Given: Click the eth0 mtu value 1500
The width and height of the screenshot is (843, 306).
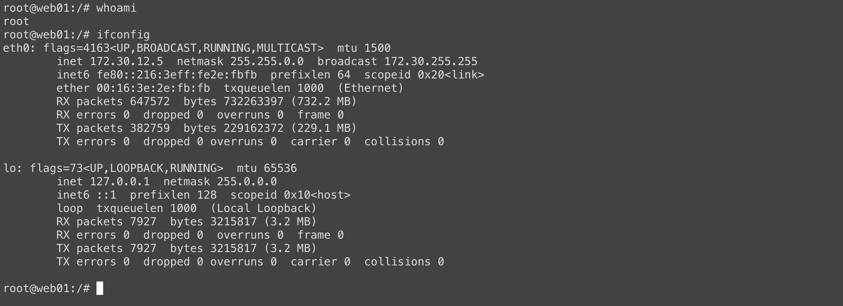Looking at the screenshot, I should 377,48.
